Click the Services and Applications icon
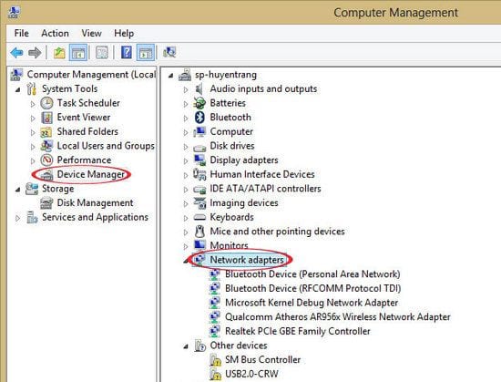This screenshot has width=501, height=382. (32, 217)
